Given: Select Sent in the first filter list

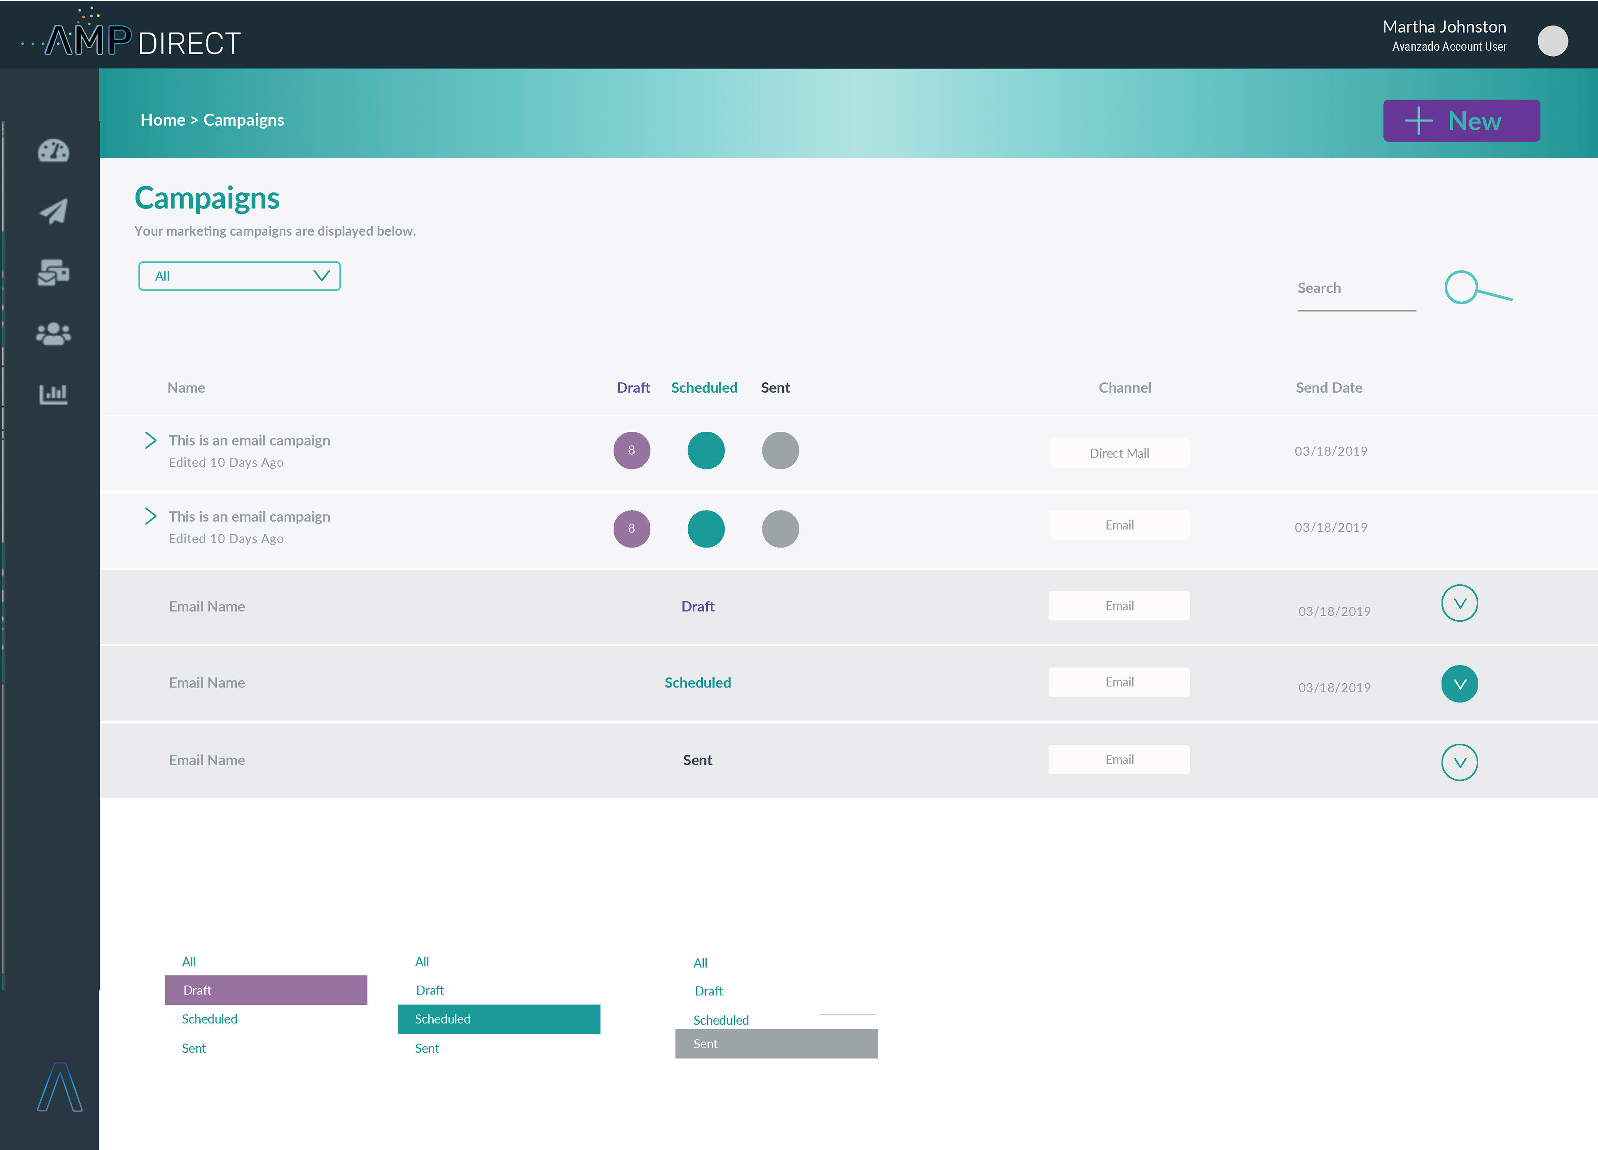Looking at the screenshot, I should click(x=194, y=1048).
